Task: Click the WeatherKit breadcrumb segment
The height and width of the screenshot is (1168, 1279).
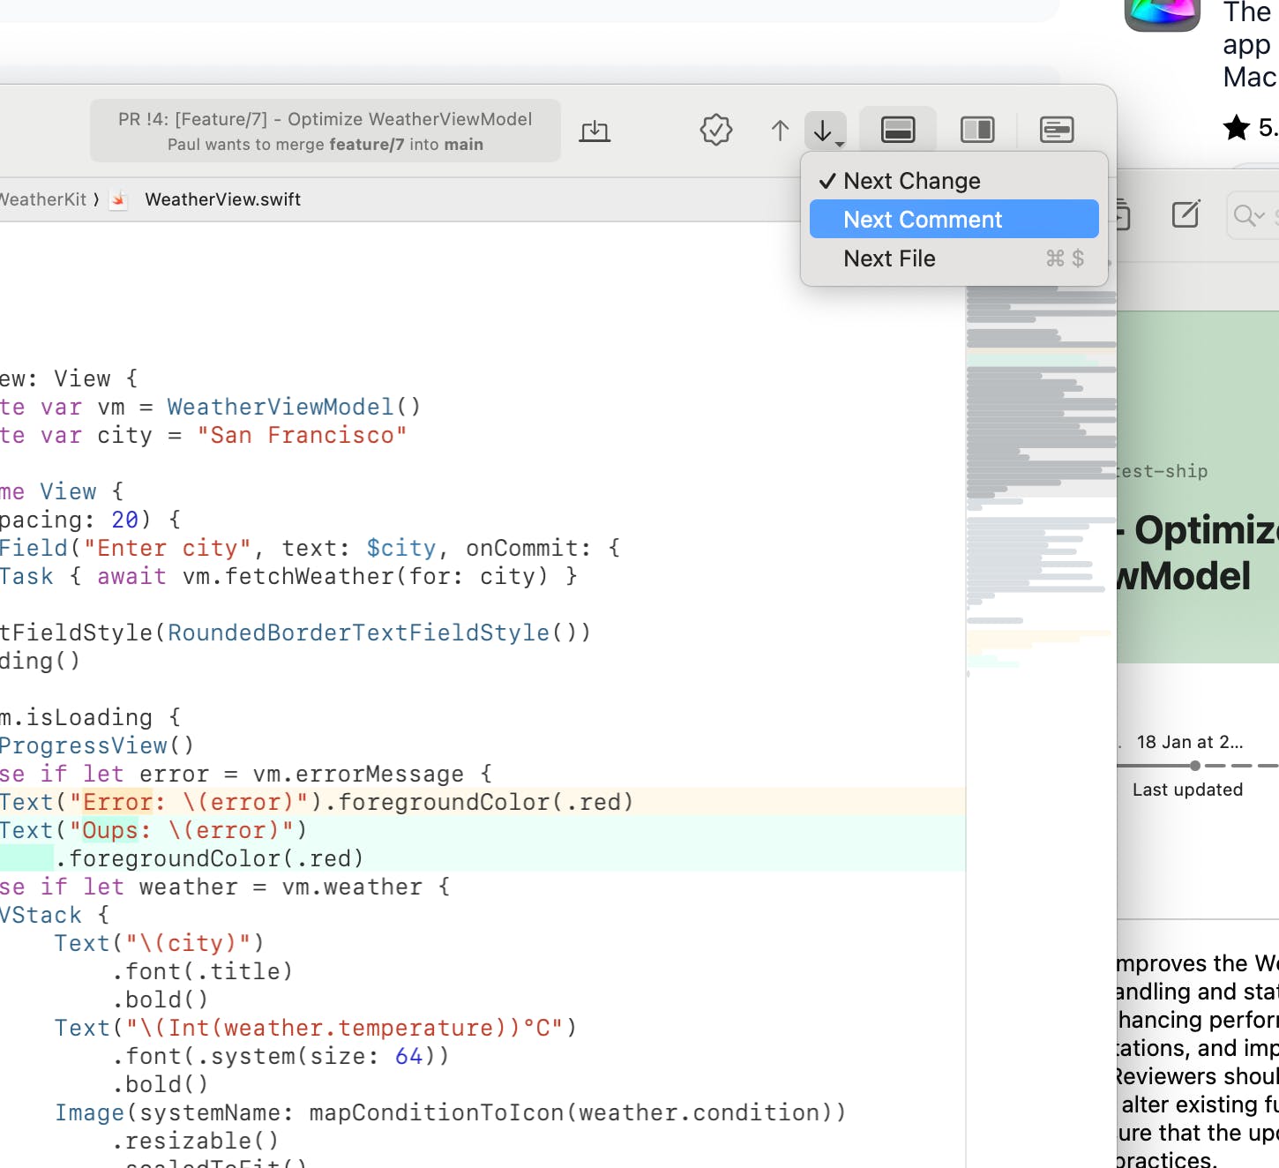Action: [x=44, y=199]
